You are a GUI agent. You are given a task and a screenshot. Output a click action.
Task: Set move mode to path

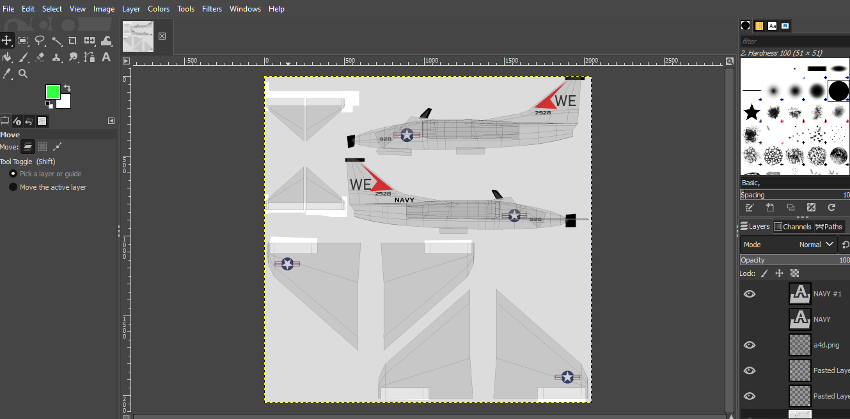(58, 147)
